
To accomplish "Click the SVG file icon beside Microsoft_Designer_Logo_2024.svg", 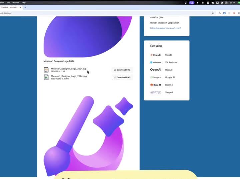I will coord(46,70).
